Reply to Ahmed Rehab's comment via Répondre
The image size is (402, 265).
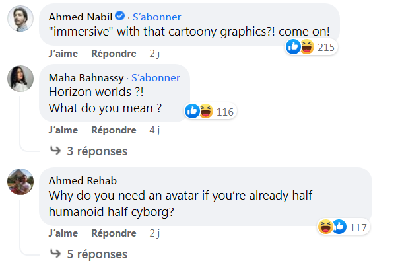pos(114,233)
